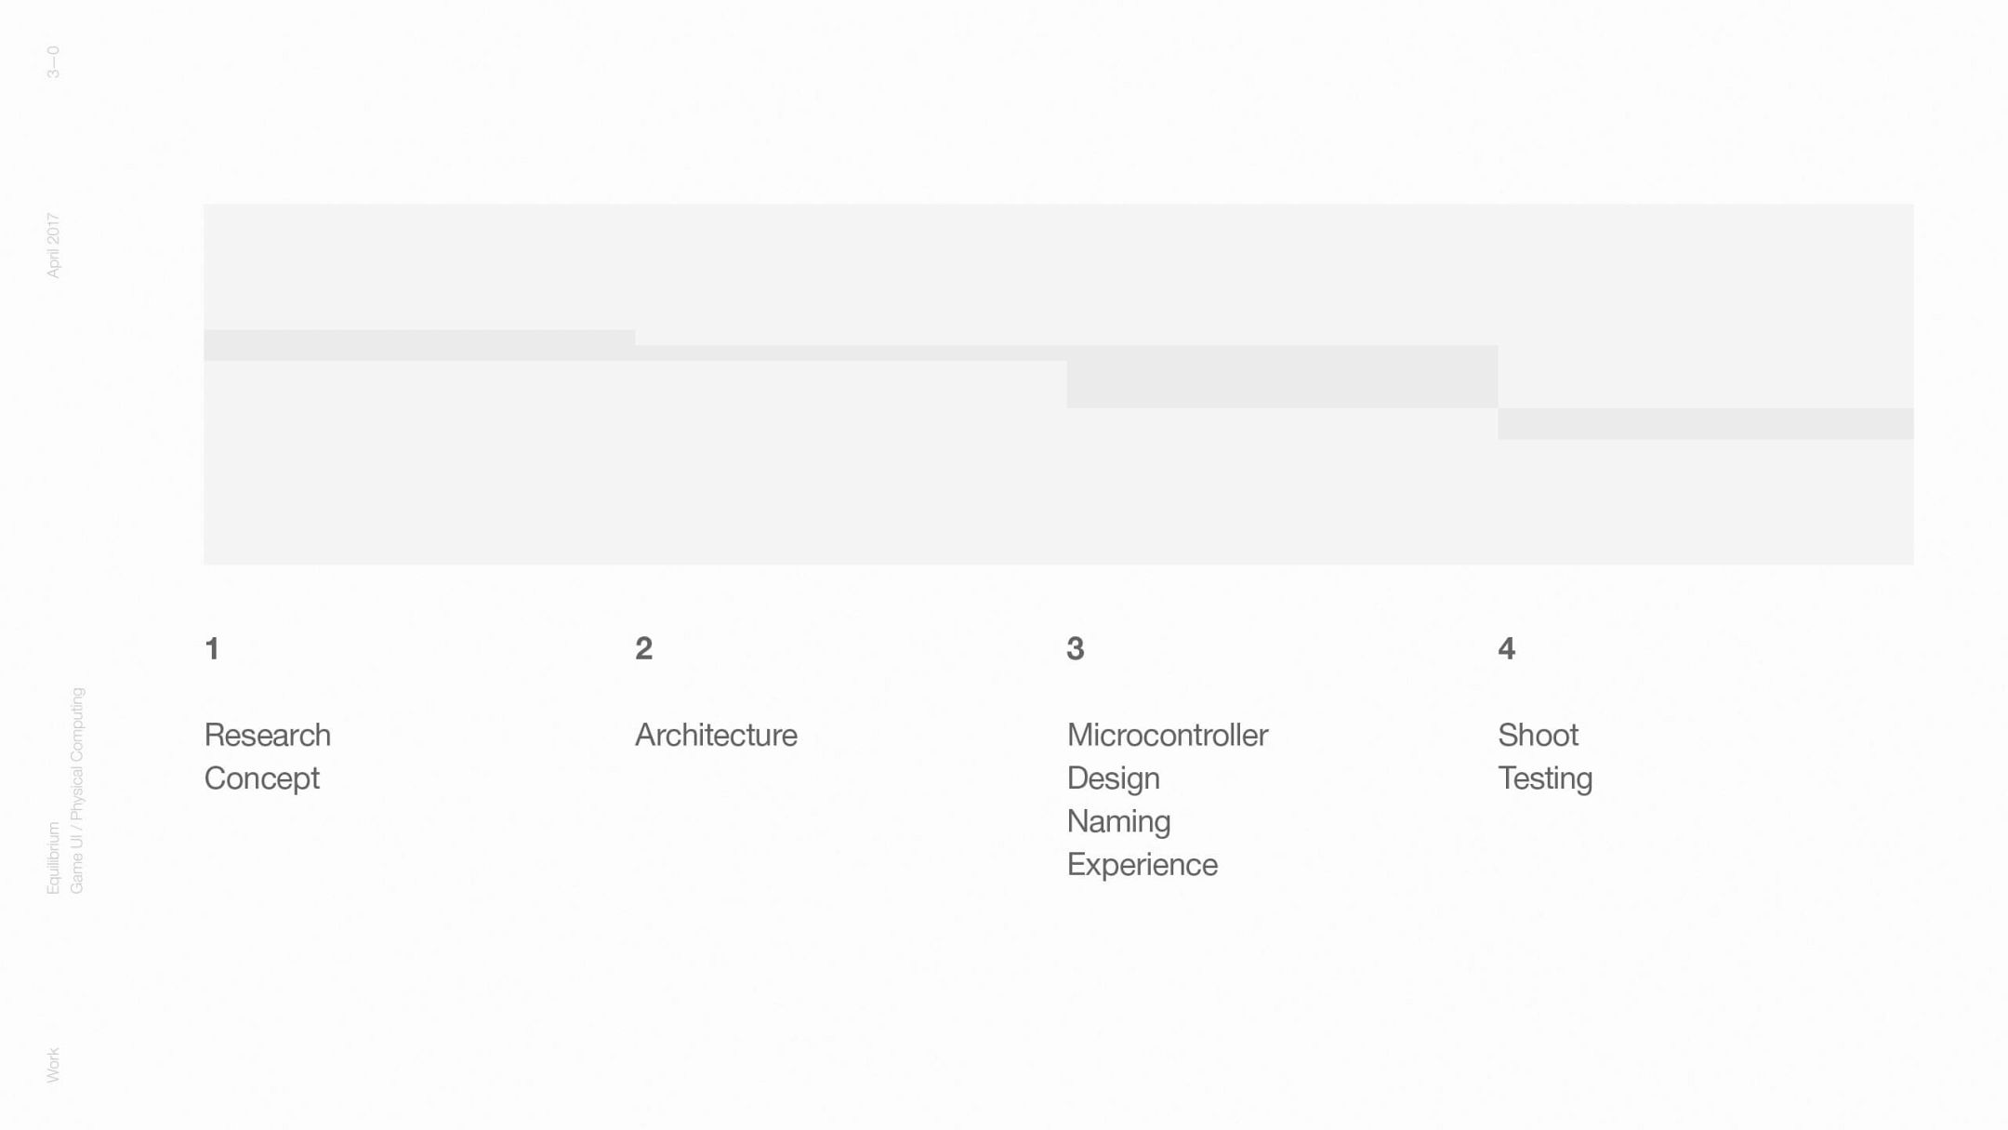Select the tall third phase bar in the chart

click(1282, 377)
